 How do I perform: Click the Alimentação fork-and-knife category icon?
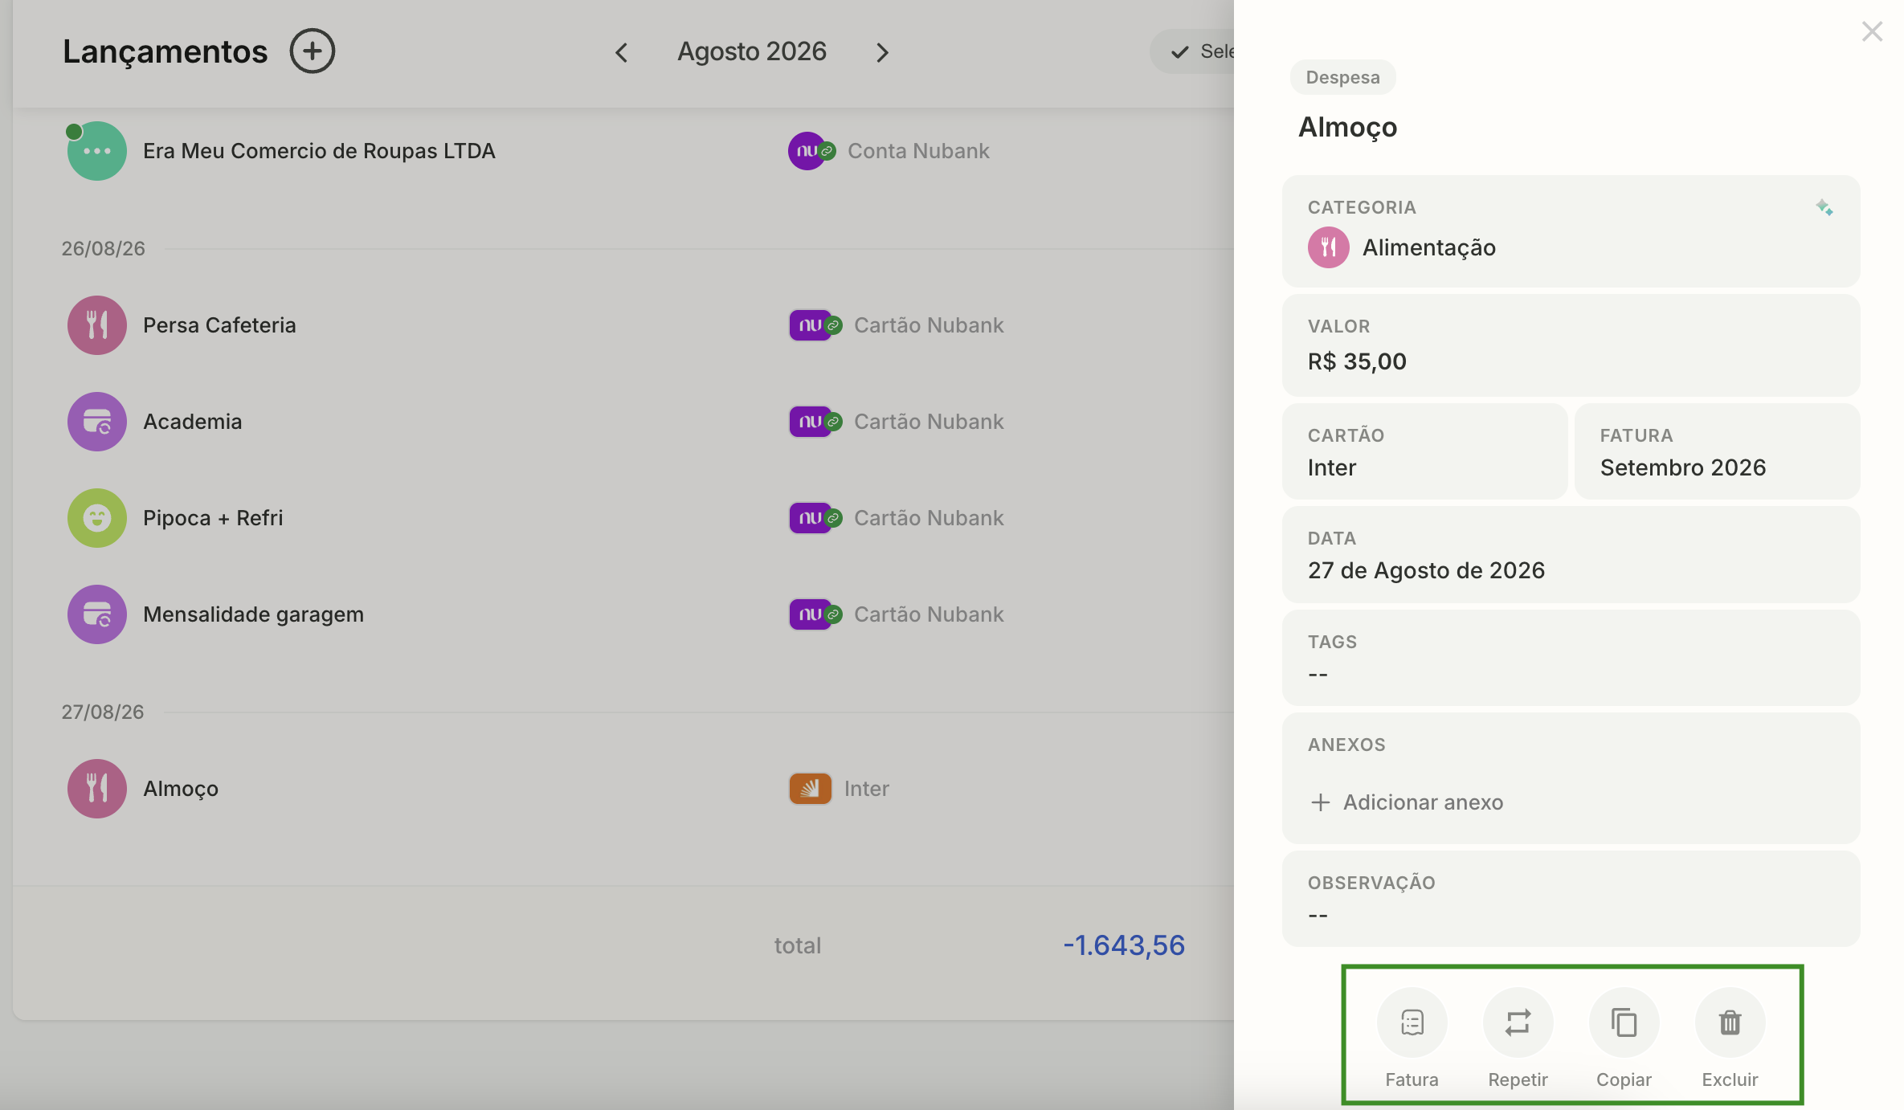coord(1328,247)
